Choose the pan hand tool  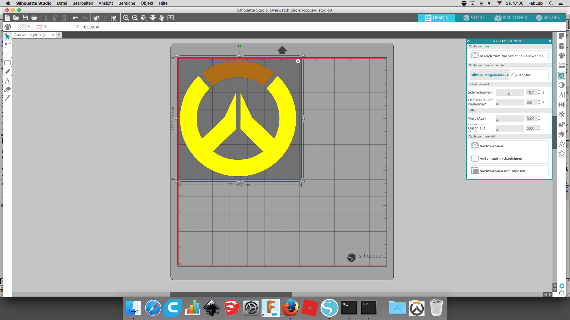tap(161, 18)
